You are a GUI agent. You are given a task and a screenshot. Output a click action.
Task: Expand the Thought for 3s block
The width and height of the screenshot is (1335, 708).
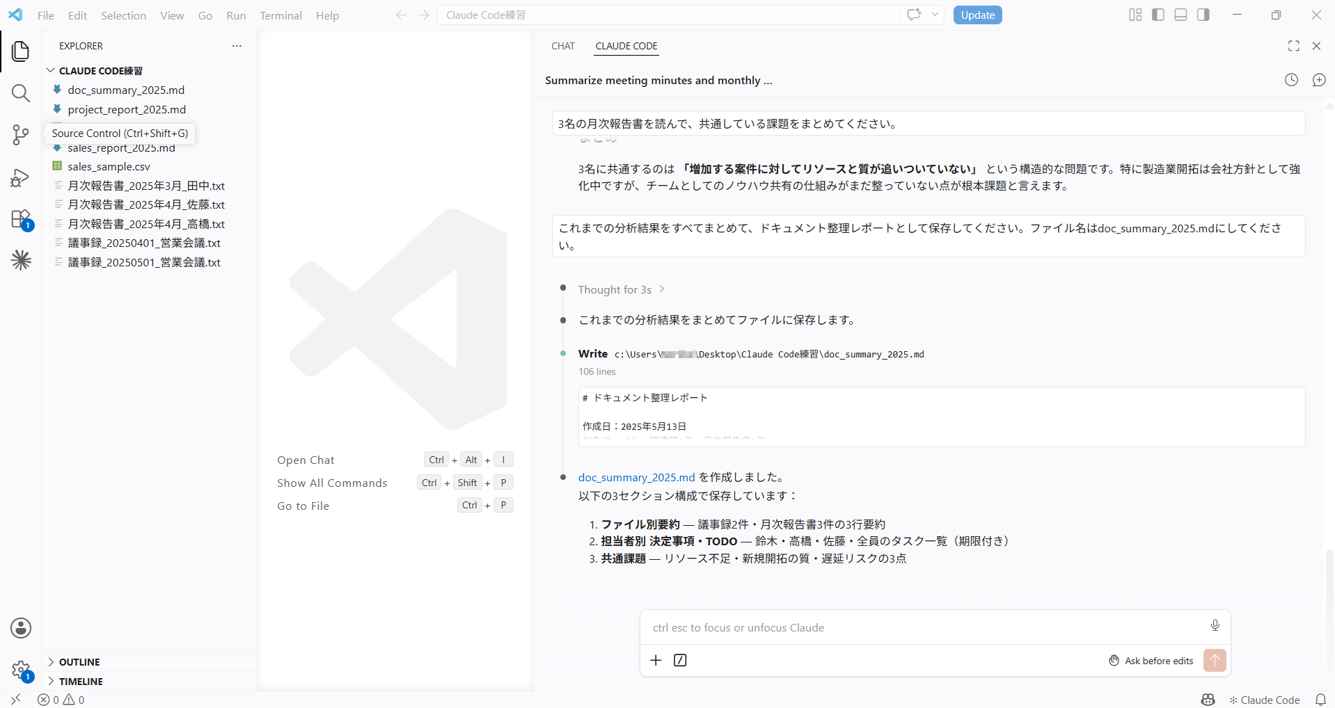tap(622, 289)
